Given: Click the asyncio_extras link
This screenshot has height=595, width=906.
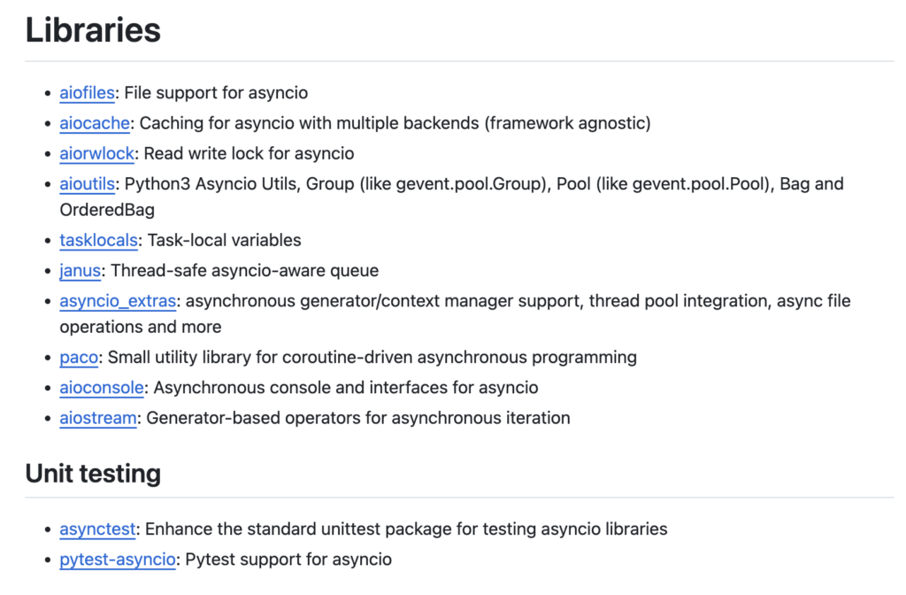Looking at the screenshot, I should click(118, 301).
